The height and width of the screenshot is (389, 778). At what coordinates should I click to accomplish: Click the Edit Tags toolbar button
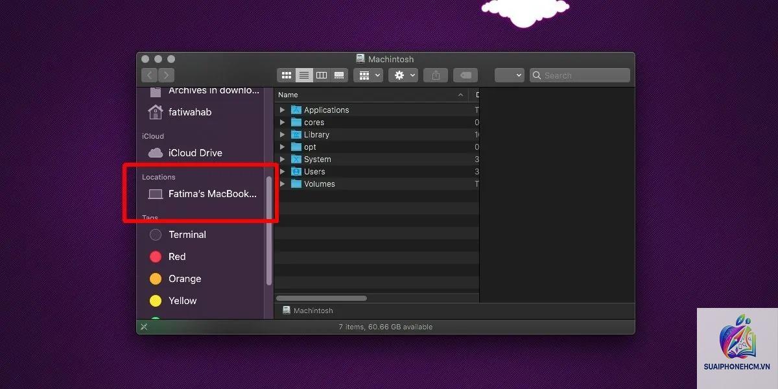466,75
